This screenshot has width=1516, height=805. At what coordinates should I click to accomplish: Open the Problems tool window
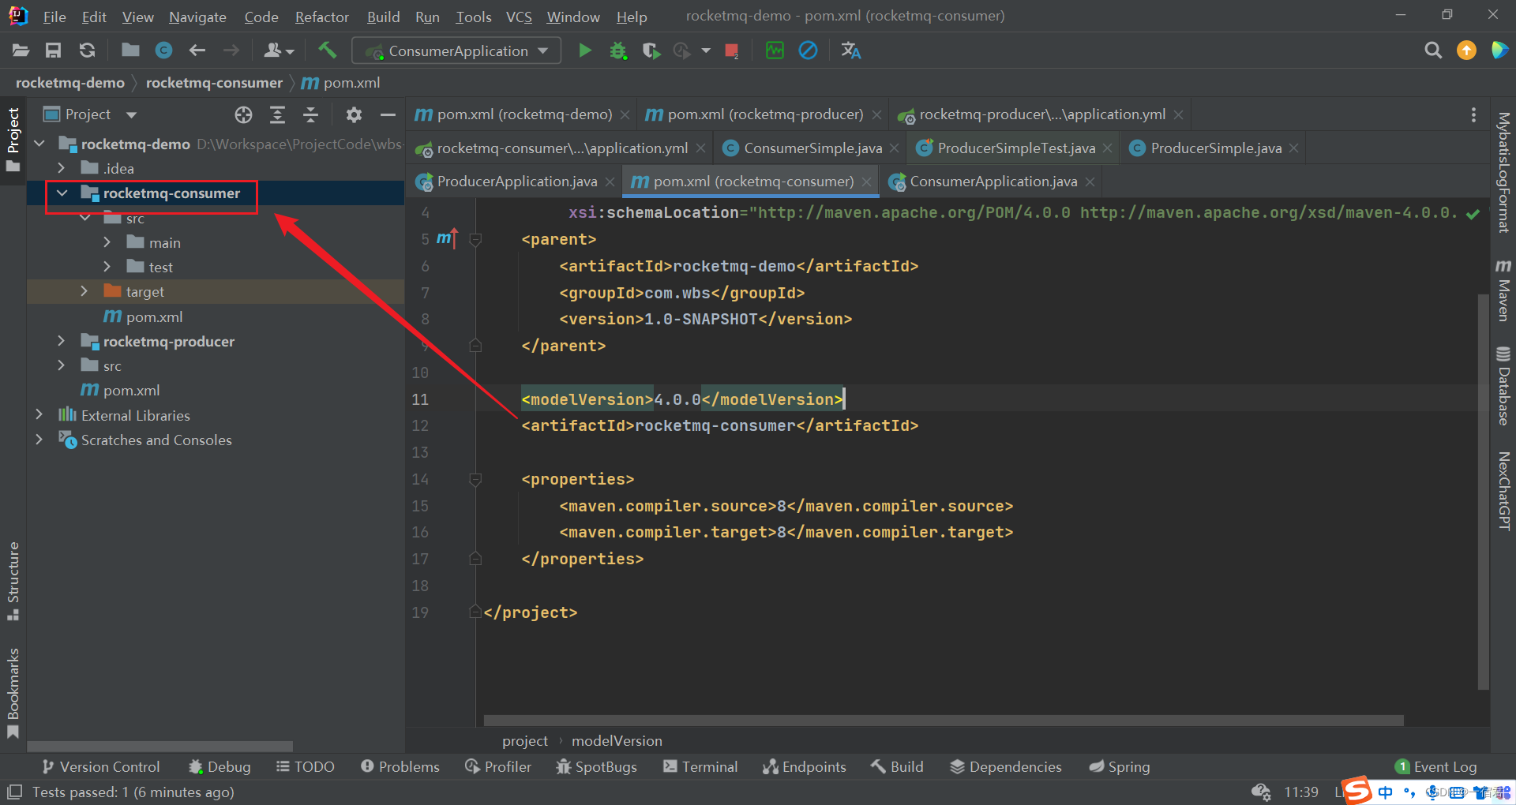point(400,766)
